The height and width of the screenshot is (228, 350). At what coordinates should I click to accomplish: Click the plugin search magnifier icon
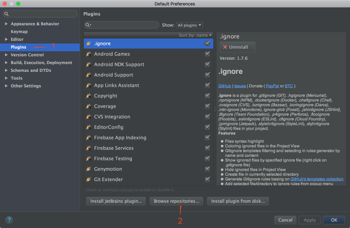coord(88,25)
